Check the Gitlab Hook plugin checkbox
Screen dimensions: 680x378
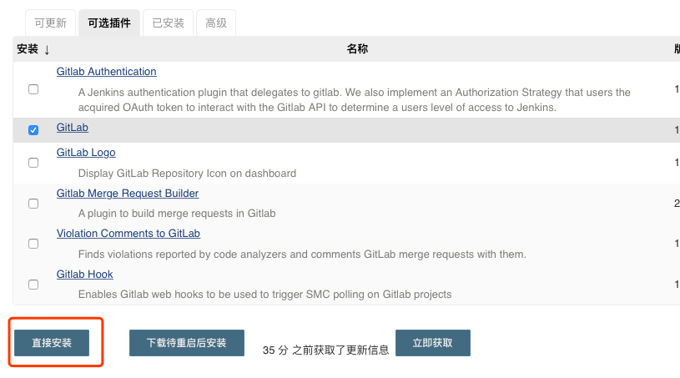click(x=33, y=285)
